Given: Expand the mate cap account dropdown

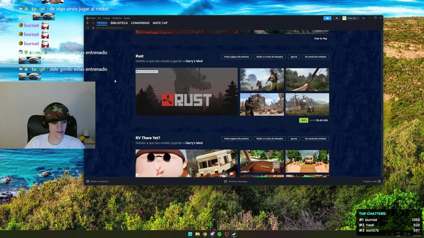Looking at the screenshot, I should [x=350, y=18].
